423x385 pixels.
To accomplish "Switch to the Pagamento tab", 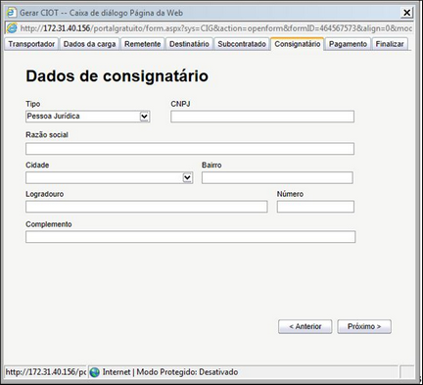I will coord(348,44).
